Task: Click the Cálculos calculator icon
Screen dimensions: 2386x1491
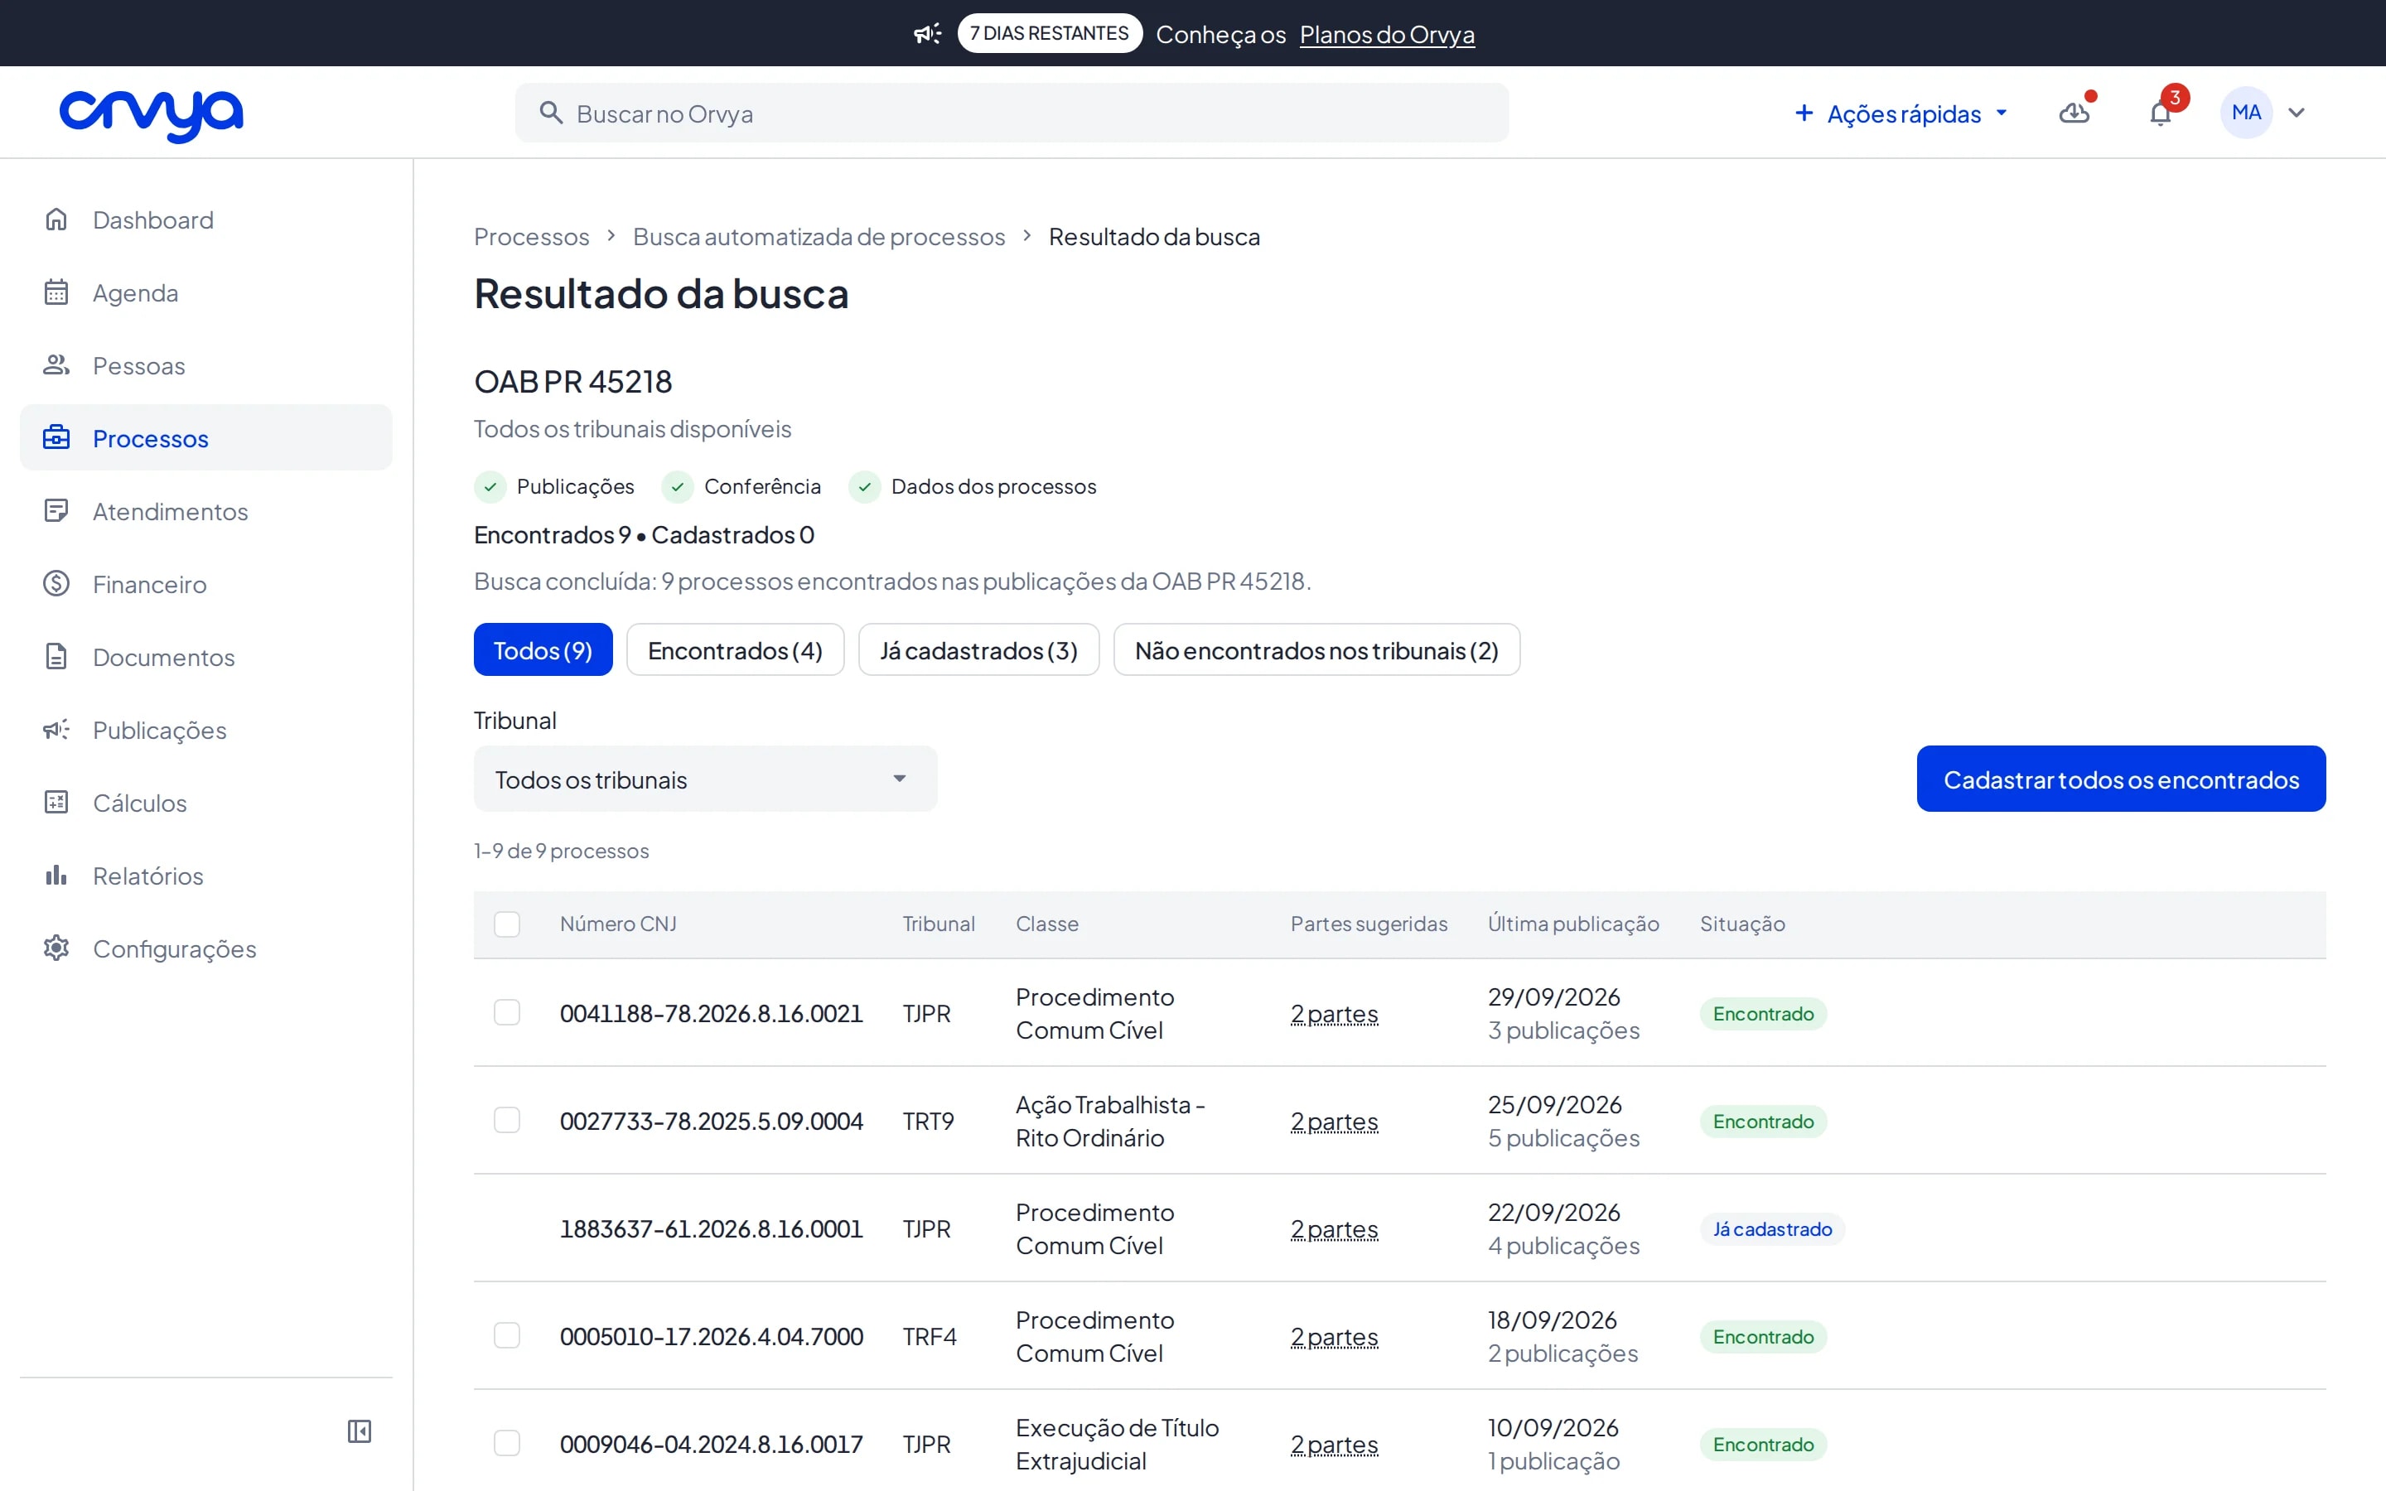Action: [x=56, y=803]
